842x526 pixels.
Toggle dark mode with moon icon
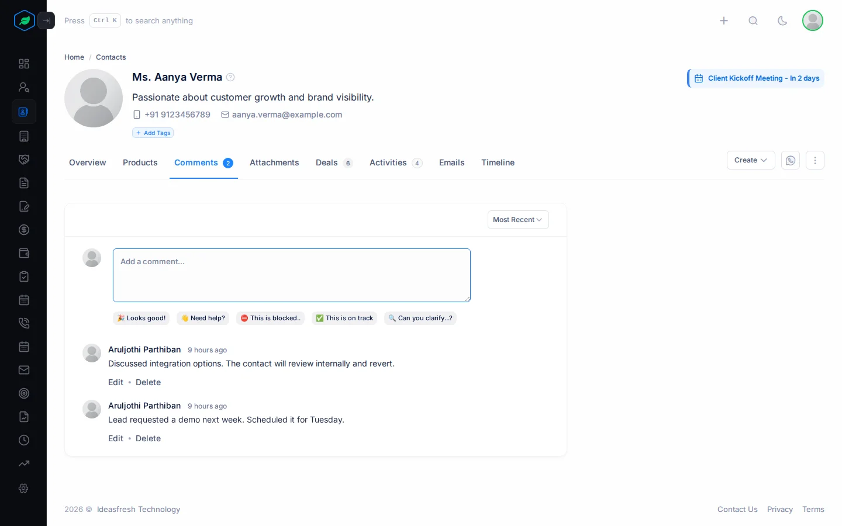pyautogui.click(x=782, y=20)
